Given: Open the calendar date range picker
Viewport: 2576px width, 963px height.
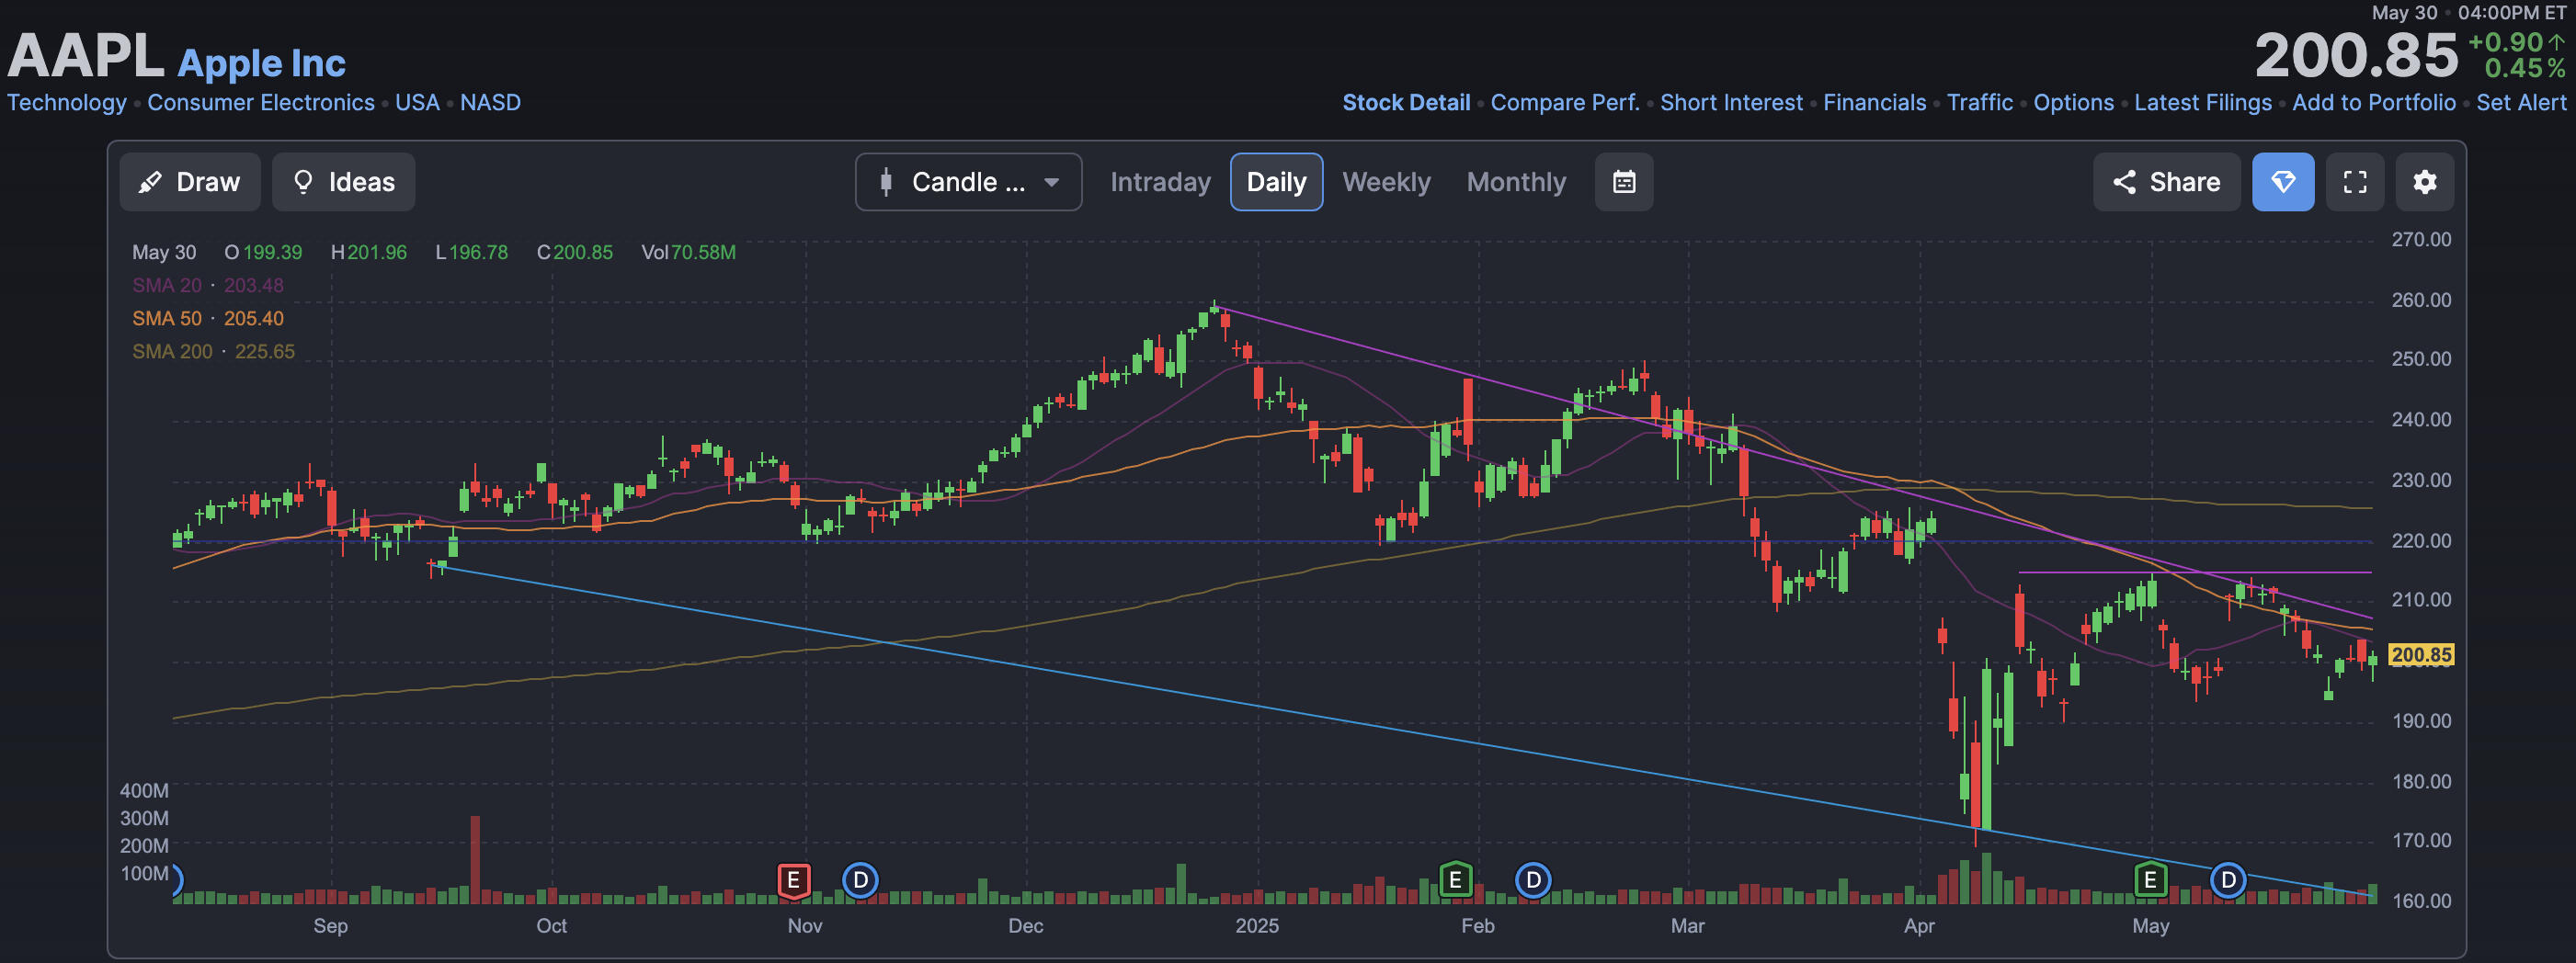Looking at the screenshot, I should coord(1624,182).
